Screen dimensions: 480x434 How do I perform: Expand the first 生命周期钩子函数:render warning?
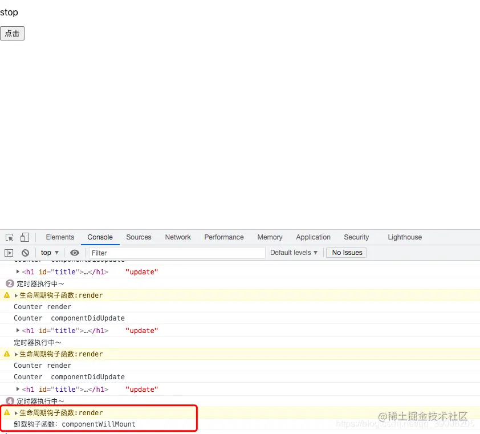(x=16, y=295)
